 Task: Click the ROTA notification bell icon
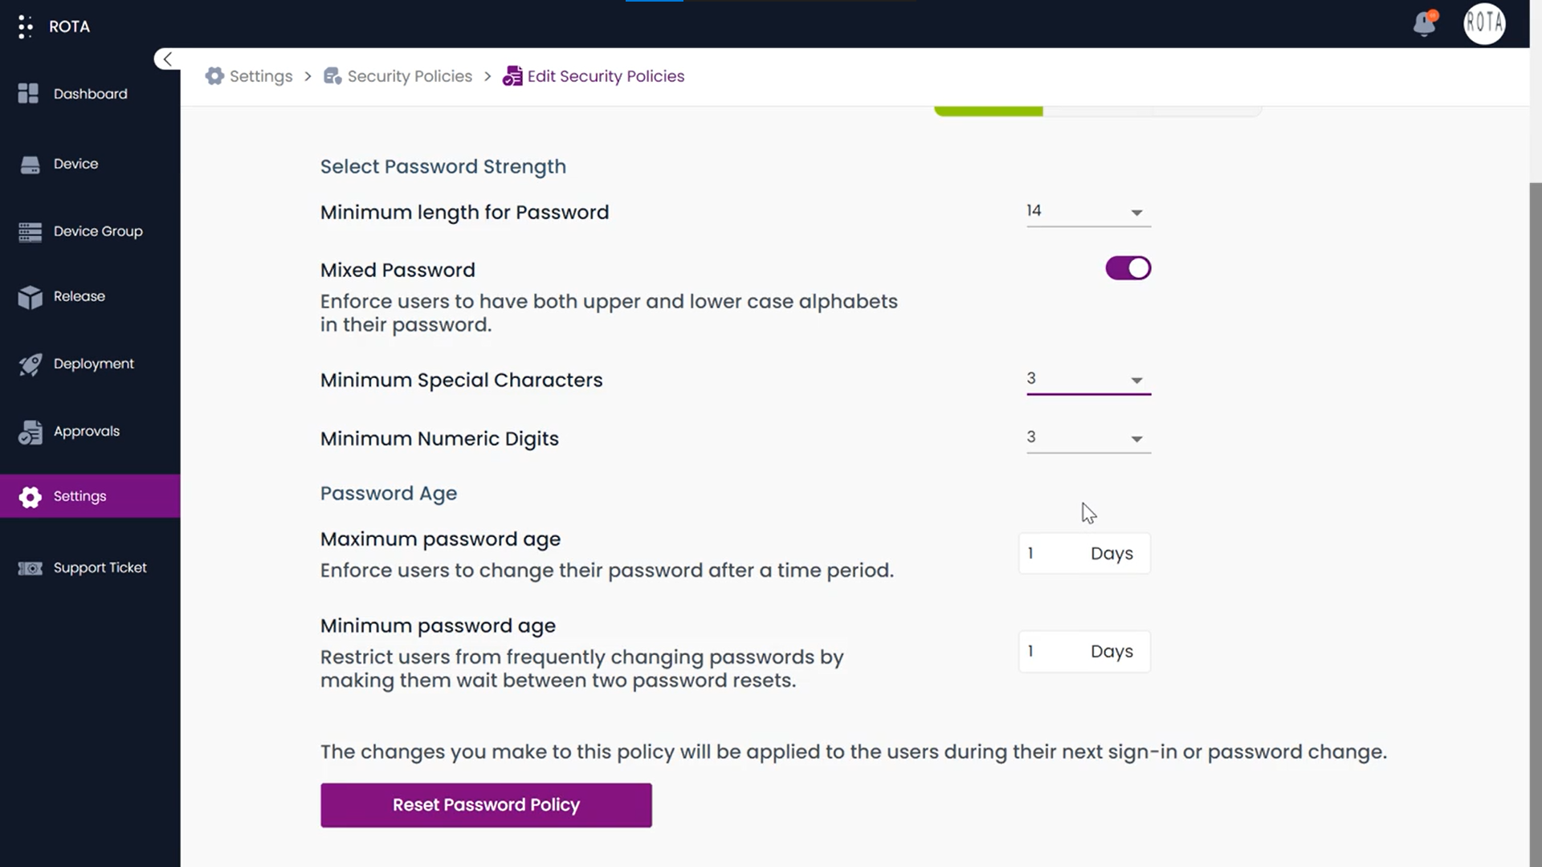click(x=1426, y=23)
